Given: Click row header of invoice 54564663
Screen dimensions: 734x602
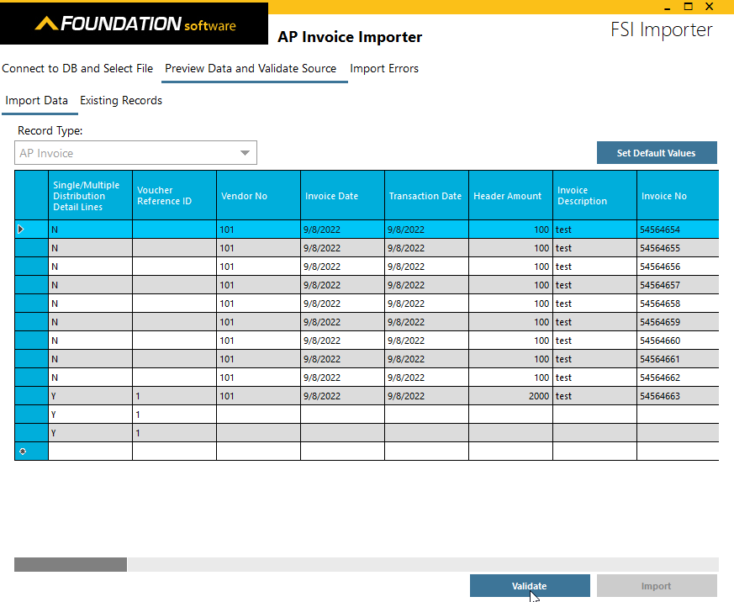Looking at the screenshot, I should coord(31,396).
